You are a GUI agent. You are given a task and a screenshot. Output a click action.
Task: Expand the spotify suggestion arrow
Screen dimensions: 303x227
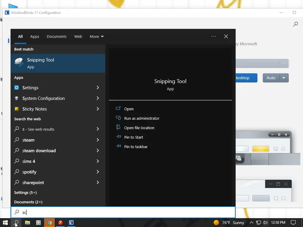(98, 172)
